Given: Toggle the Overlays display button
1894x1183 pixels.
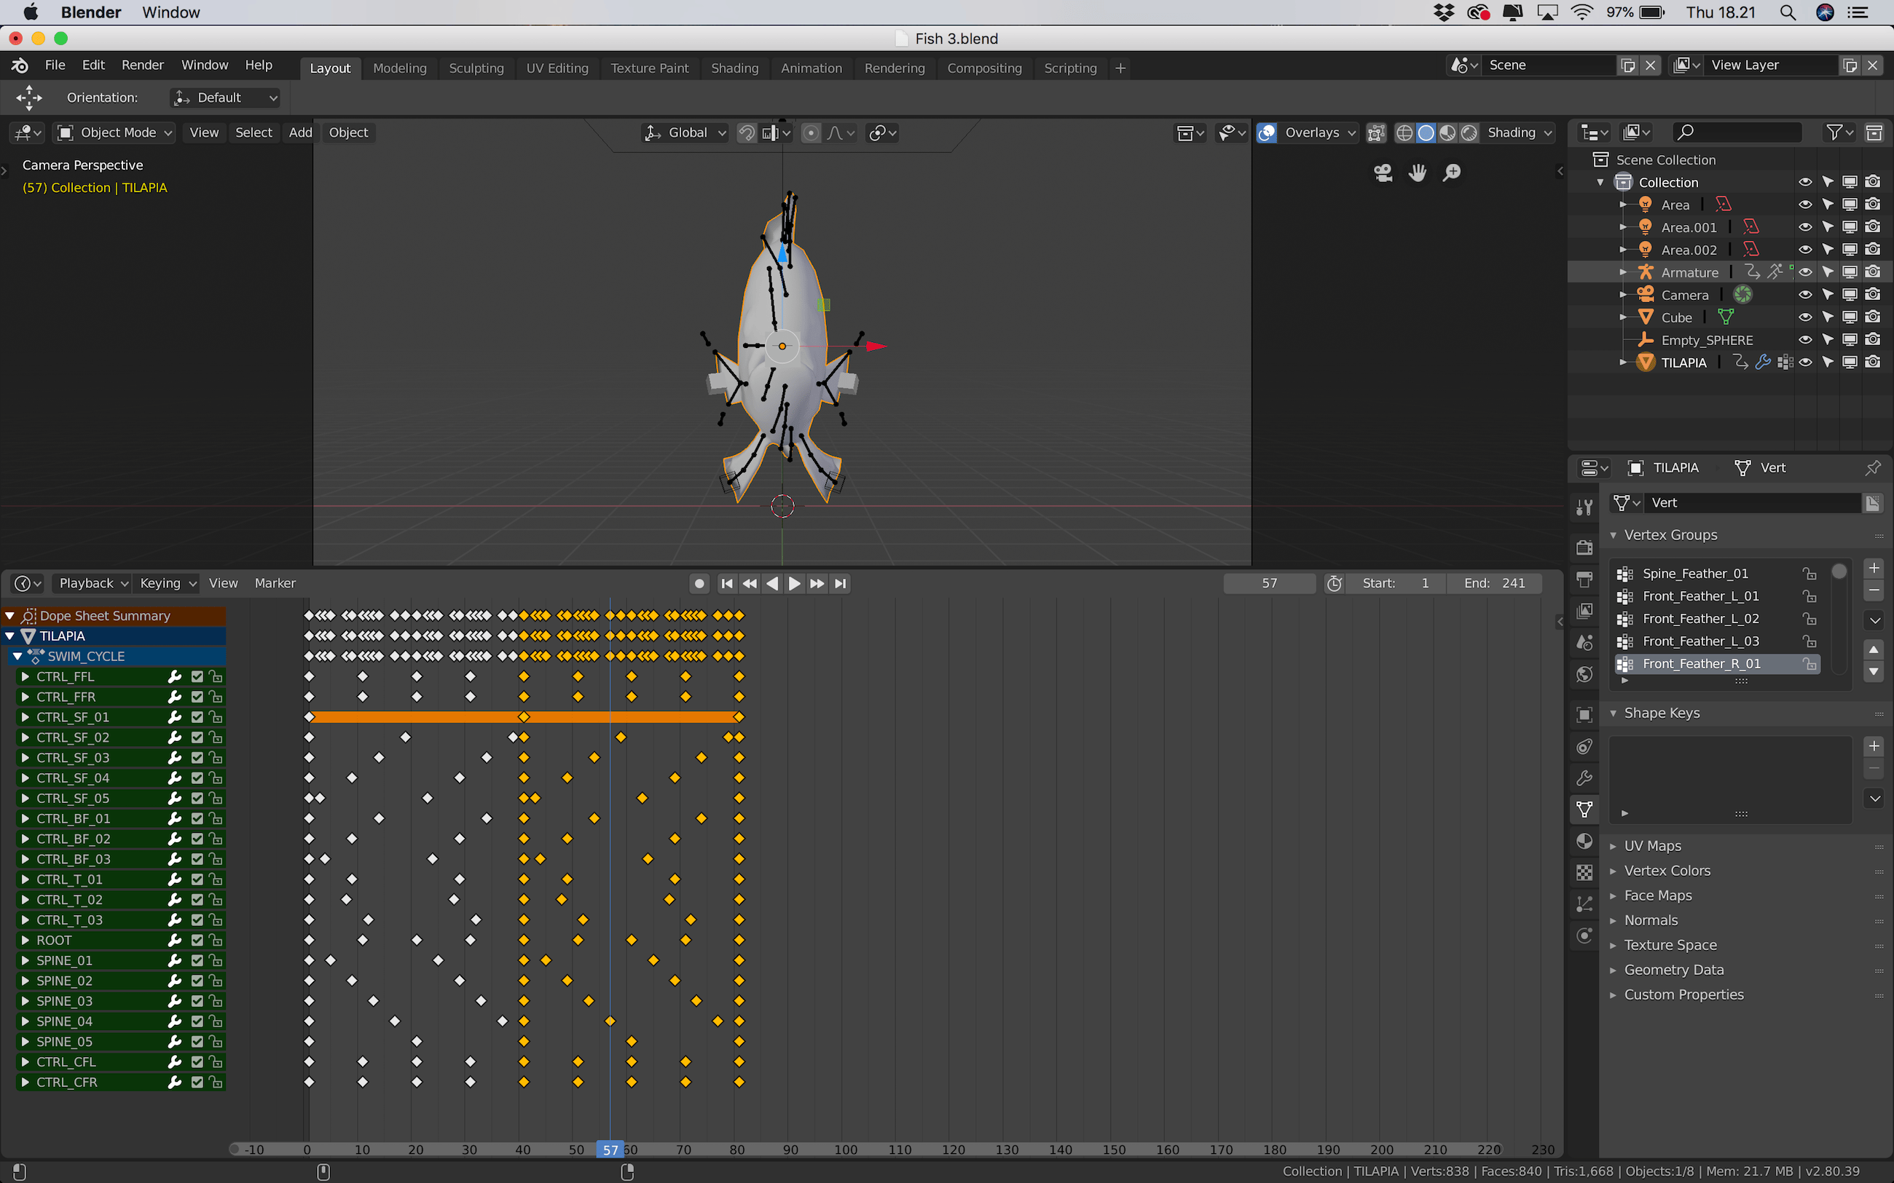Looking at the screenshot, I should point(1267,133).
